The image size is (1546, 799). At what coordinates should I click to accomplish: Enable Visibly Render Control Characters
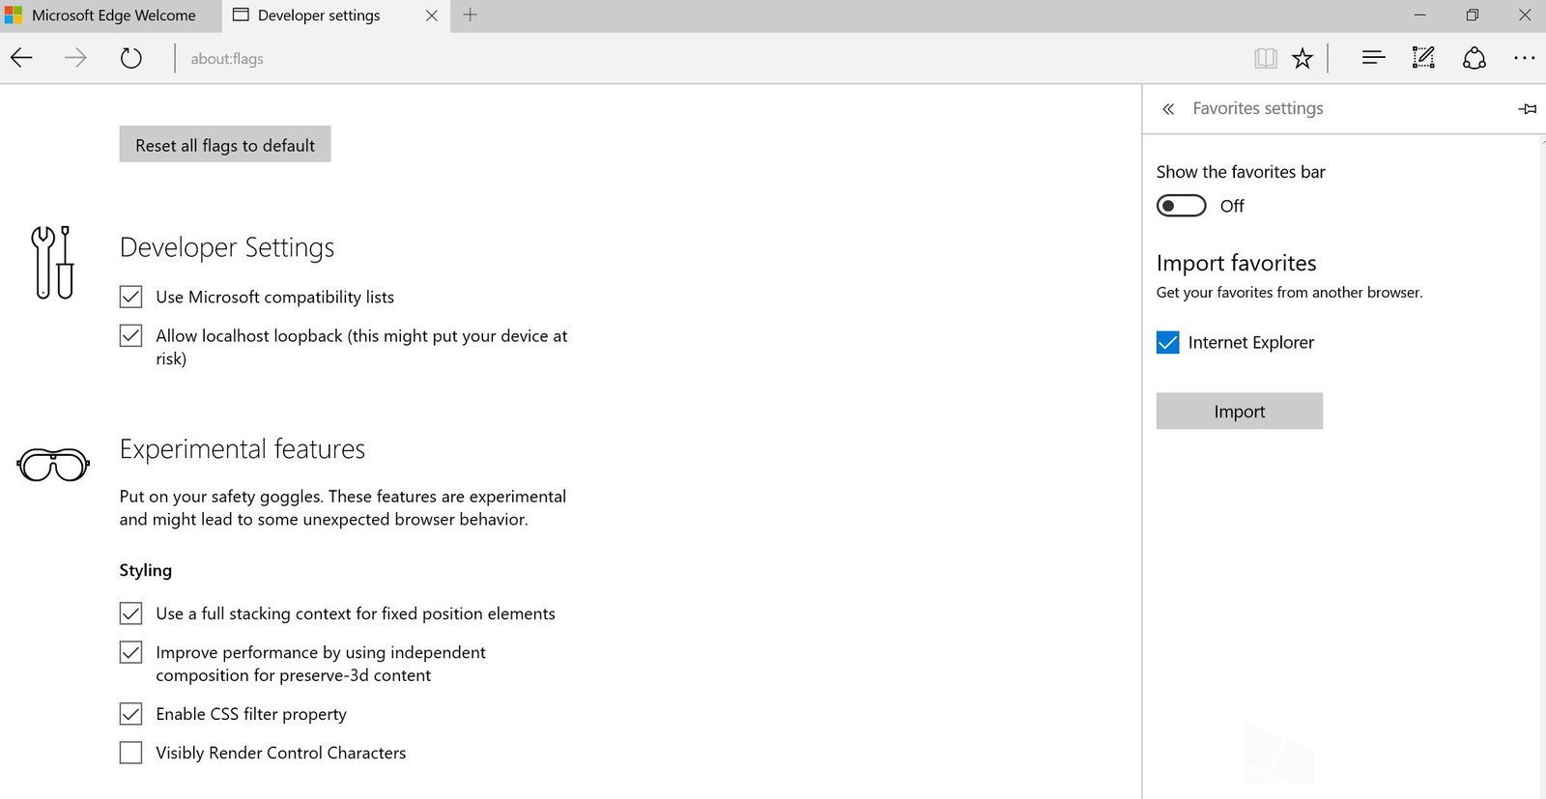(130, 753)
